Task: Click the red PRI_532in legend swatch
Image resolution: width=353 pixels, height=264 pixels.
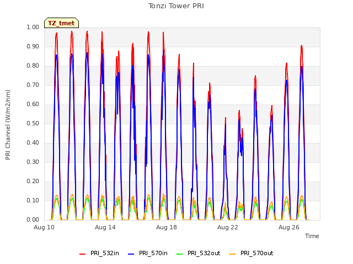Action: [83, 254]
